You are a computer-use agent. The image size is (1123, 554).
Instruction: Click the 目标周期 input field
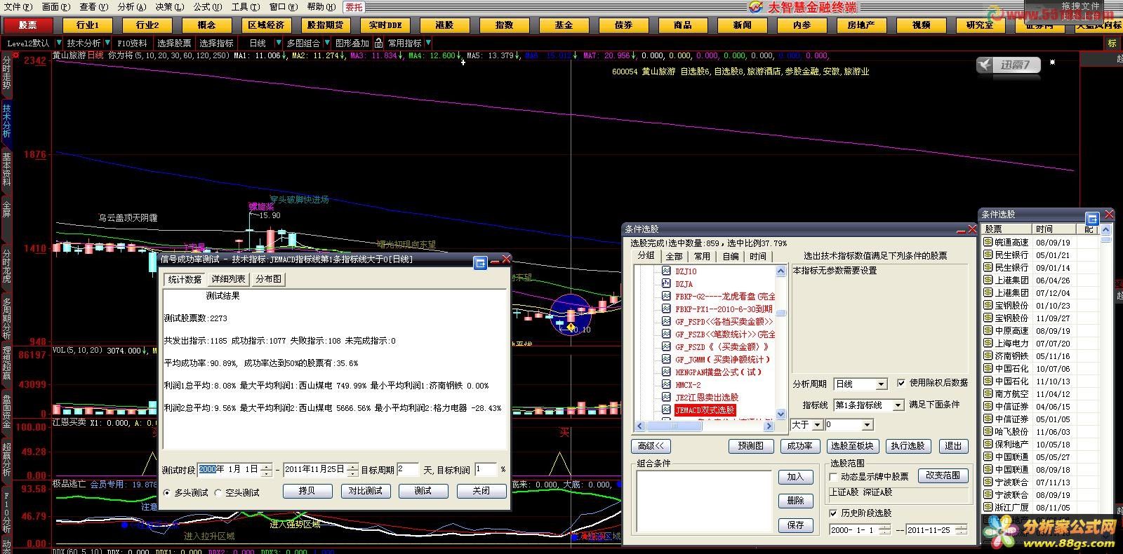point(408,469)
